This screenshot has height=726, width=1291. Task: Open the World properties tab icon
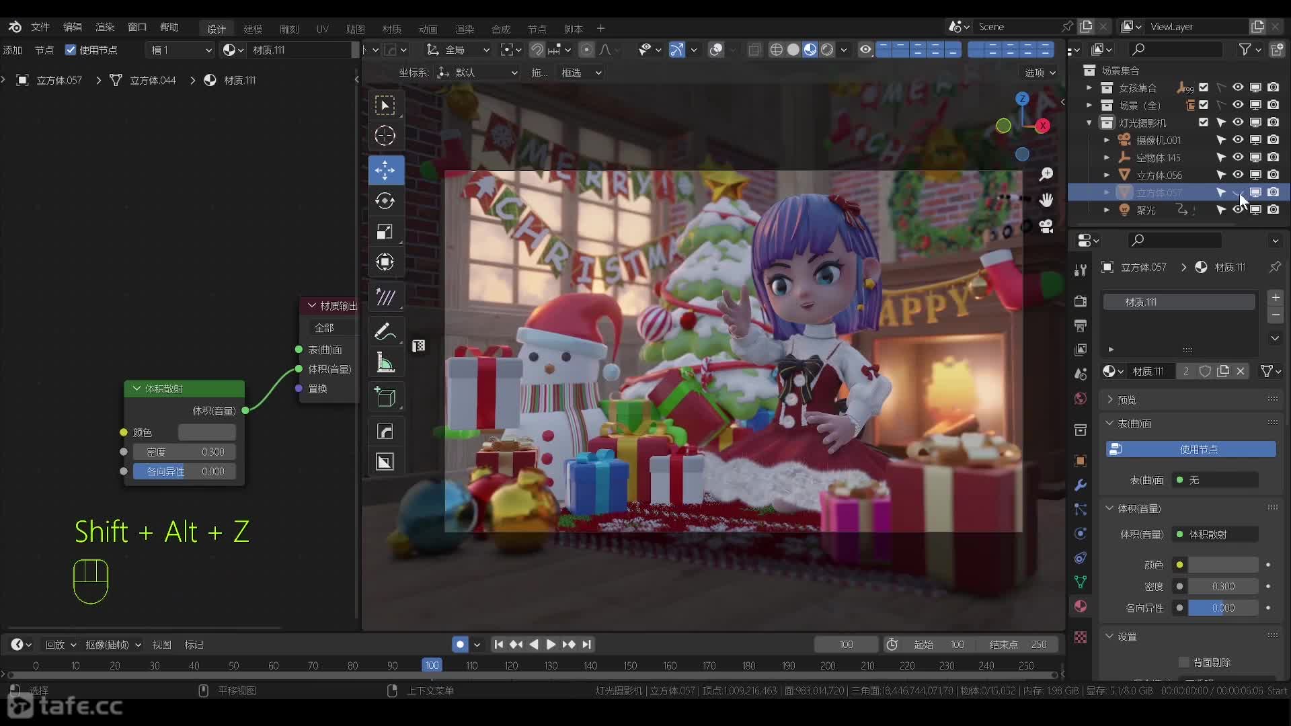[1081, 399]
